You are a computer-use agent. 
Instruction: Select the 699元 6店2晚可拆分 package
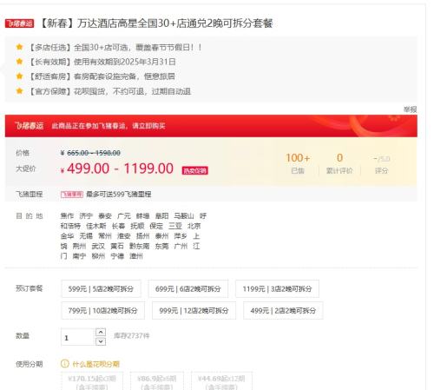188,288
